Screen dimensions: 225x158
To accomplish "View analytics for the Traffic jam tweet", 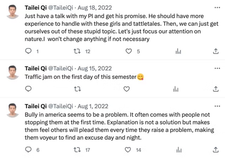I will [176, 89].
